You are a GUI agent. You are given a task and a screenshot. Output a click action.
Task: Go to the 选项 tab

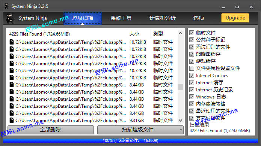pyautogui.click(x=198, y=18)
